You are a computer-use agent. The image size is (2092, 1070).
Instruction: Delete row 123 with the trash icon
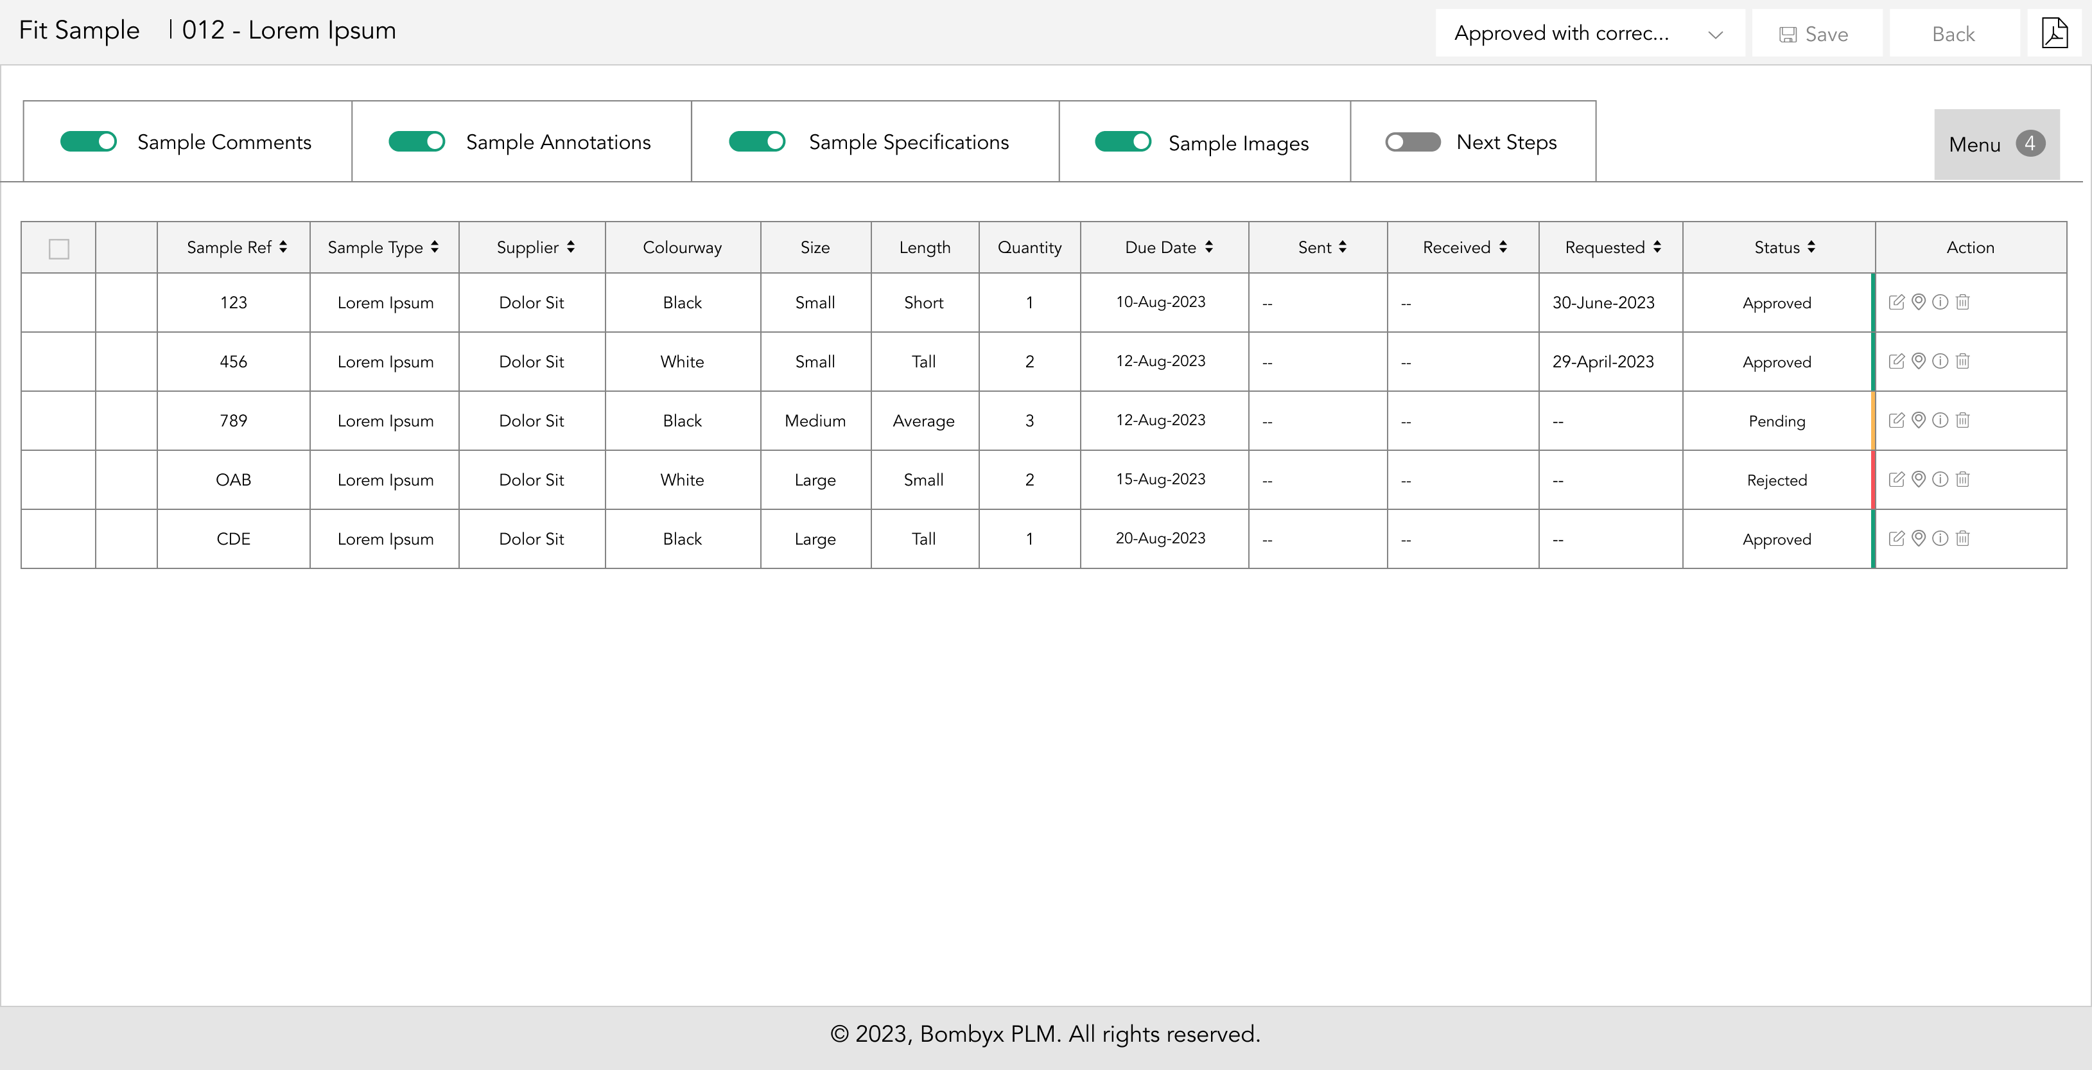[x=1963, y=303]
